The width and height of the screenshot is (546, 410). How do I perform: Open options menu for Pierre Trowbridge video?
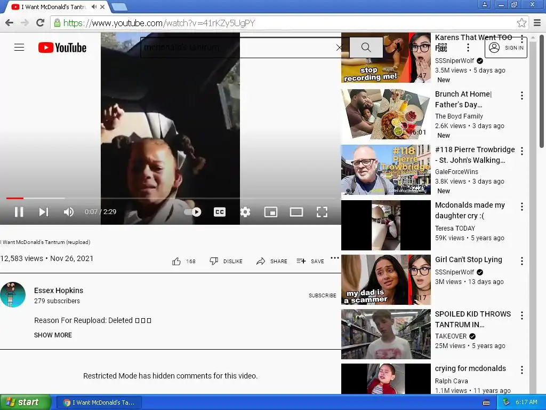pyautogui.click(x=521, y=151)
